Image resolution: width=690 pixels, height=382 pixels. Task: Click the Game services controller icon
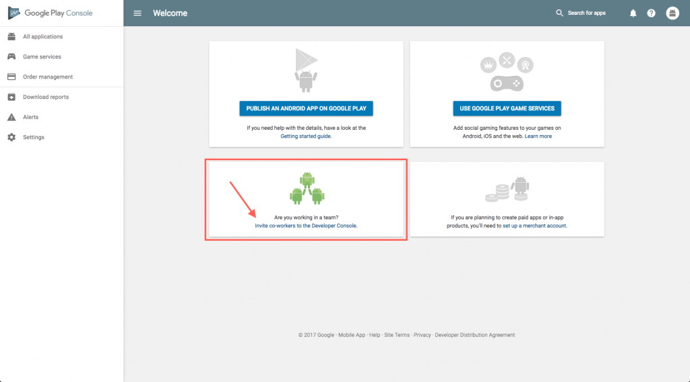tap(11, 56)
